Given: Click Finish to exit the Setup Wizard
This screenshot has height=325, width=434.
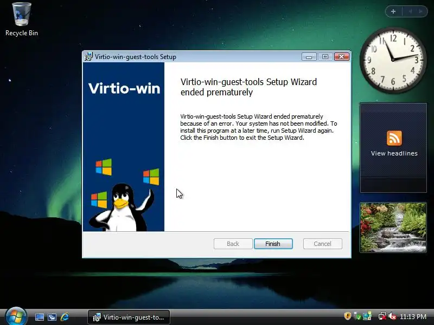Looking at the screenshot, I should [273, 243].
